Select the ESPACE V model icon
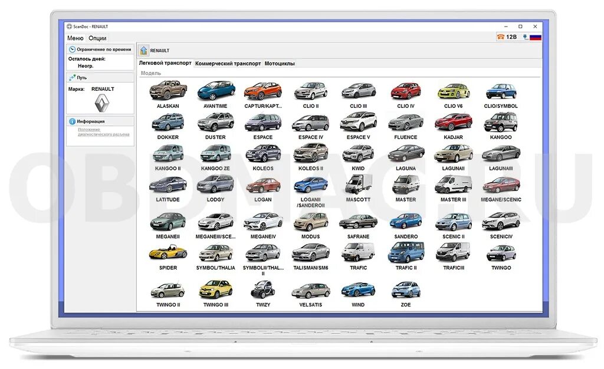This screenshot has width=604, height=369. pyautogui.click(x=358, y=123)
